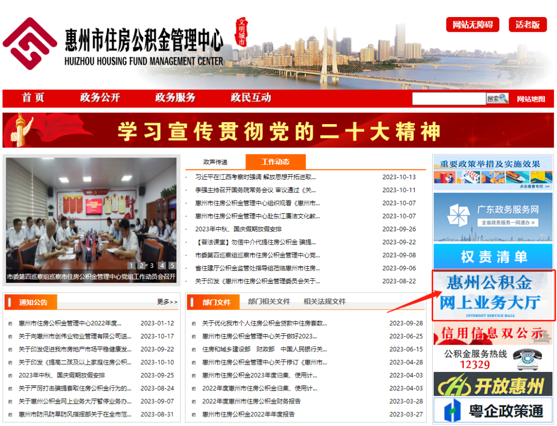Viewport: 557px width, 426px height.
Task: Show slide 5 of the photo carousel
Action: [172, 265]
